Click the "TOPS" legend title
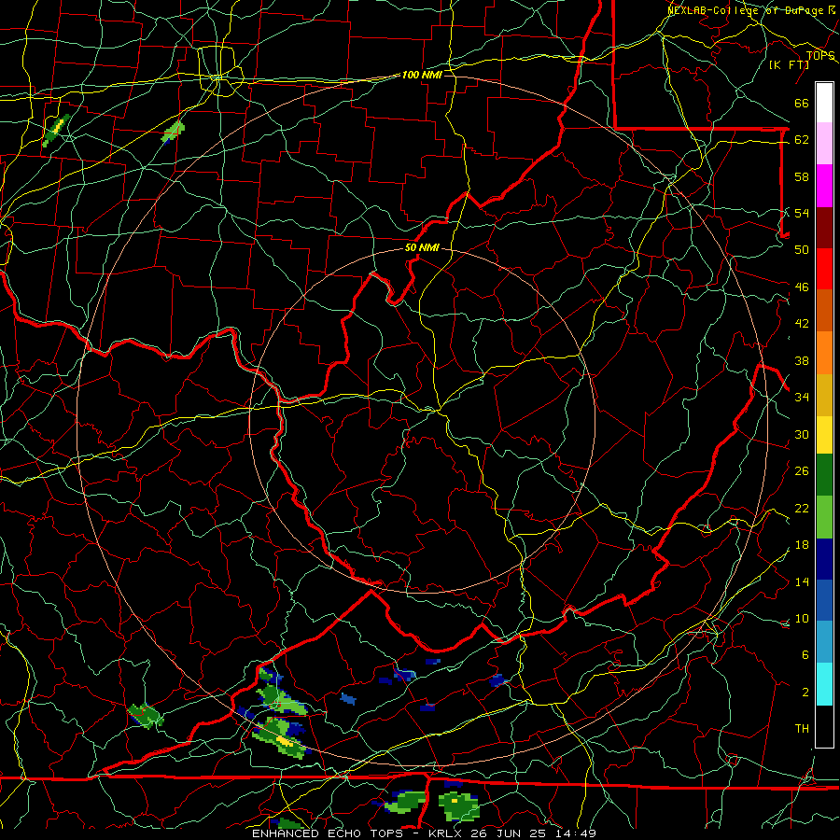This screenshot has width=840, height=840. click(x=820, y=56)
